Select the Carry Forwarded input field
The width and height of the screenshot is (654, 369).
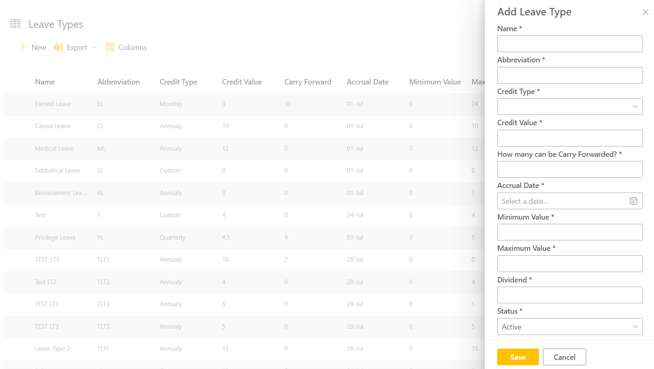coord(570,169)
